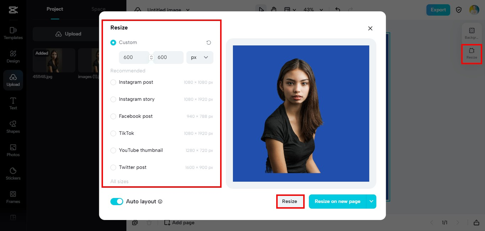485x231 pixels.
Task: Switch to the Project tab
Action: coord(55,9)
